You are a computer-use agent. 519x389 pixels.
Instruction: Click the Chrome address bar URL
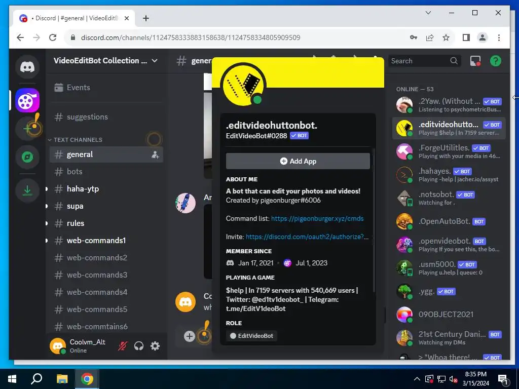pos(191,37)
